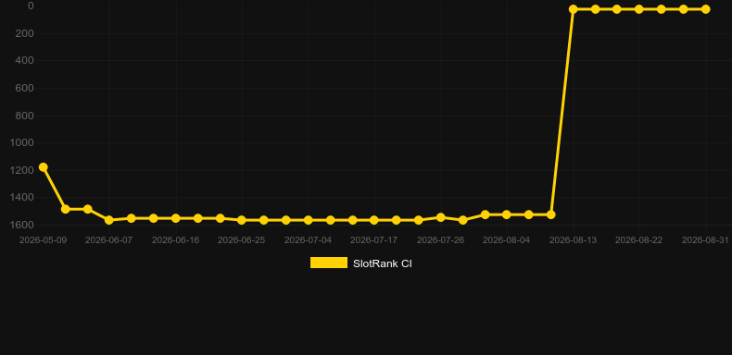Toggle the SlotRank CI yellow legend swatch
The image size is (732, 355).
pos(329,263)
